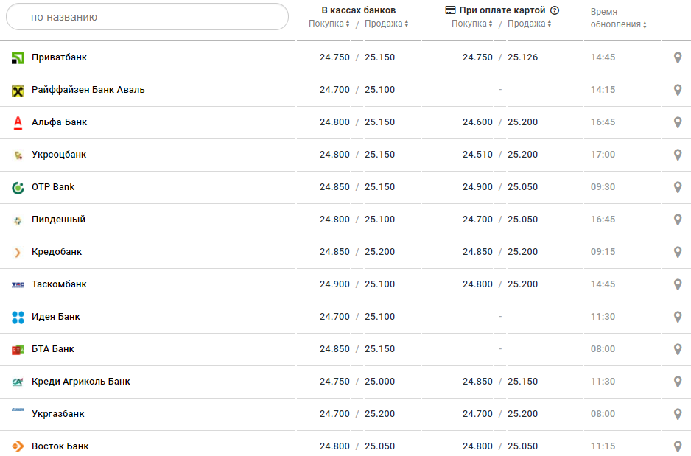Focus the 'по названию' search field

(x=147, y=17)
